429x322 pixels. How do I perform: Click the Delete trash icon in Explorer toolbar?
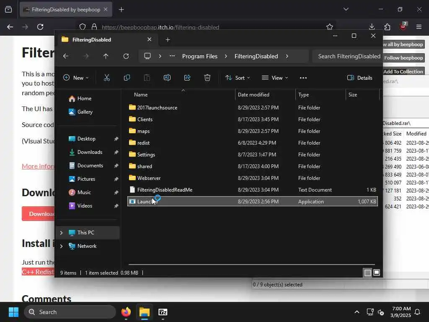click(x=207, y=78)
